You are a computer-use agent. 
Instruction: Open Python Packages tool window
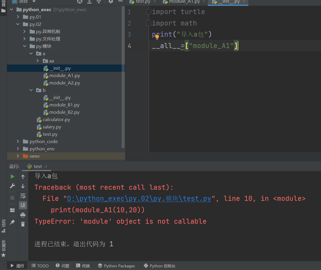116,266
